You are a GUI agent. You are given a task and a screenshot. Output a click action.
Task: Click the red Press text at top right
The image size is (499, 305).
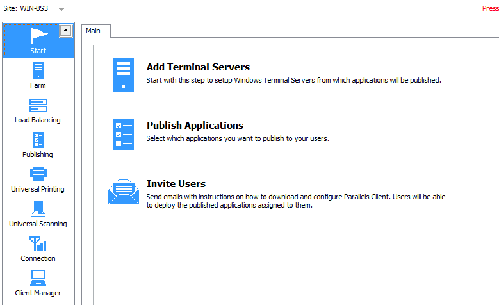click(491, 8)
